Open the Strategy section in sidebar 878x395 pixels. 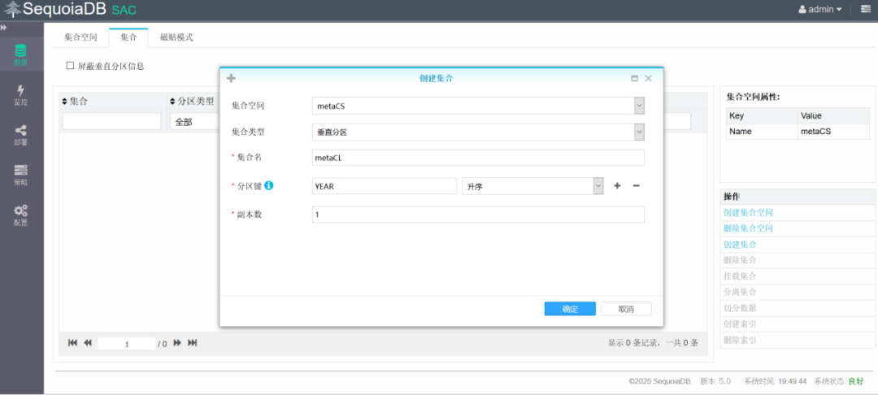tap(20, 175)
